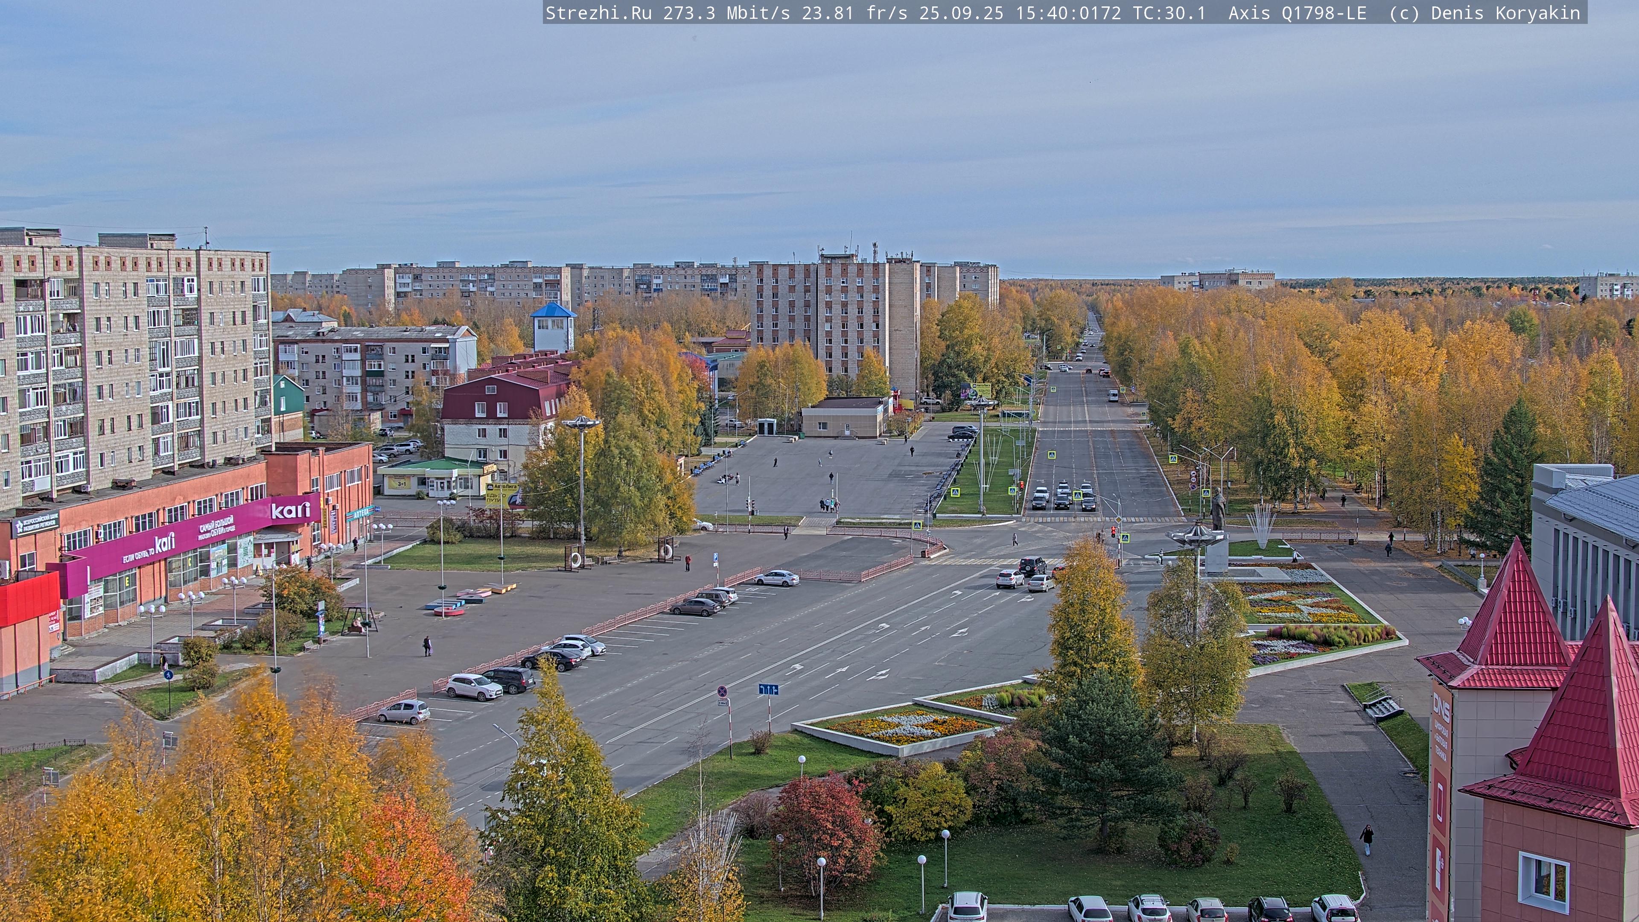Click the blue pedestrian sign near the shrubs

tap(168, 674)
